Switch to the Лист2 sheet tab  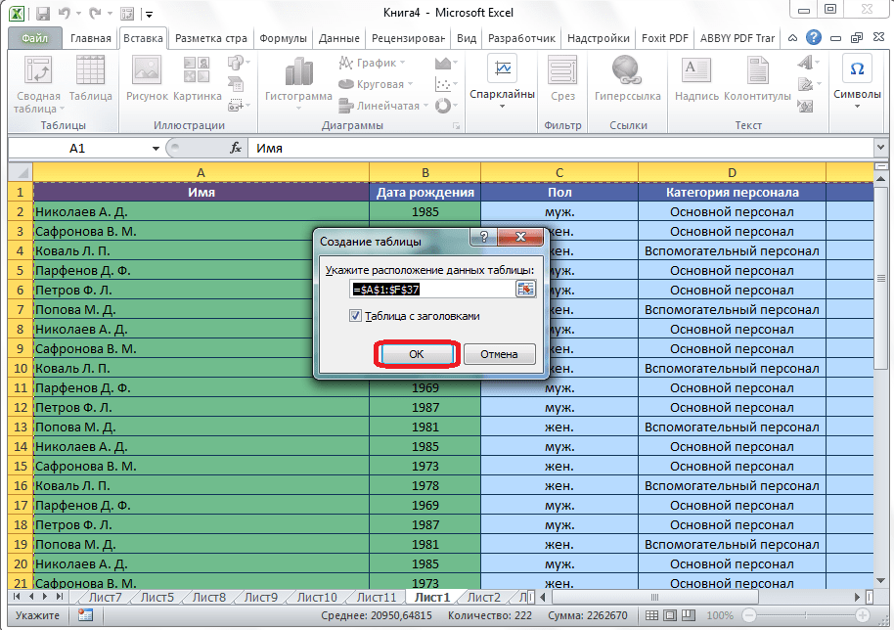[x=483, y=597]
